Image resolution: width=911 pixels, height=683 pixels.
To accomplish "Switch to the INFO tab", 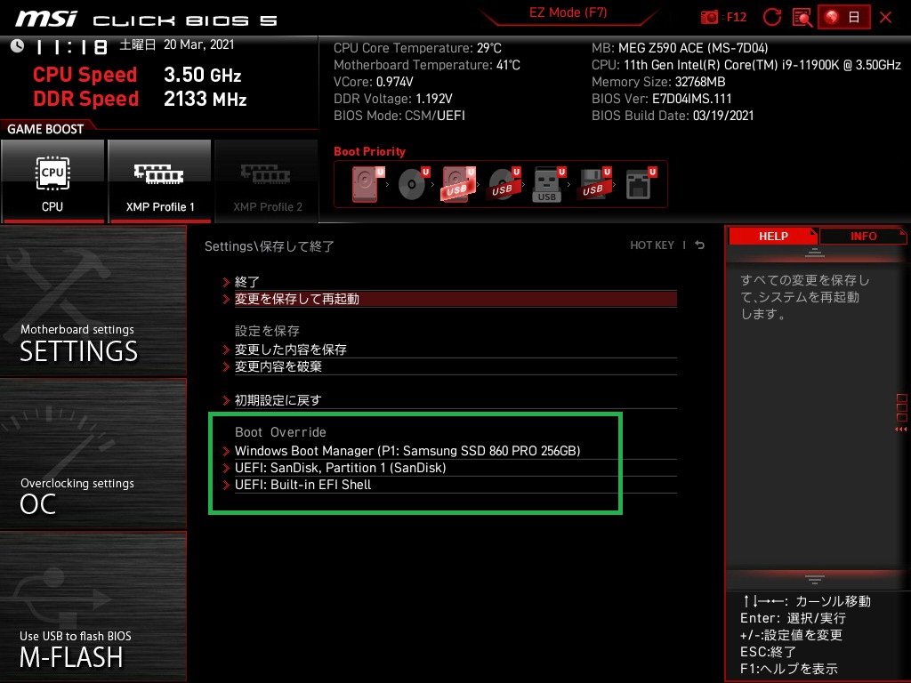I will point(863,236).
